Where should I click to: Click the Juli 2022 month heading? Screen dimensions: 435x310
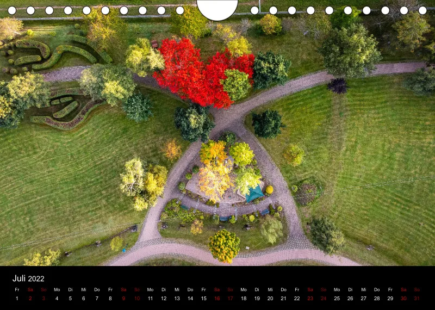28,278
